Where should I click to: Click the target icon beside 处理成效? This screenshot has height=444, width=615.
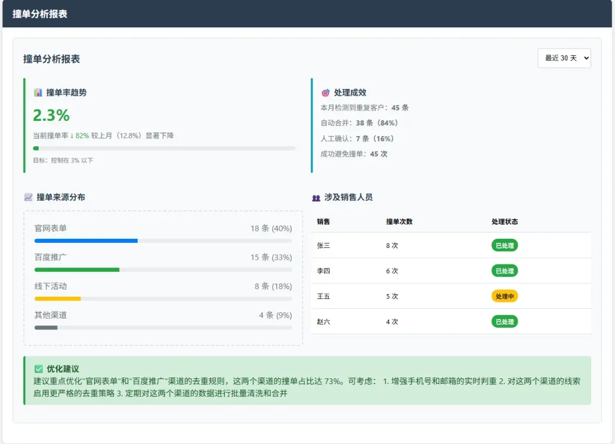coord(326,92)
